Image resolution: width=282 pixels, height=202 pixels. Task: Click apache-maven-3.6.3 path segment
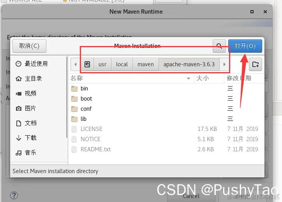click(189, 64)
